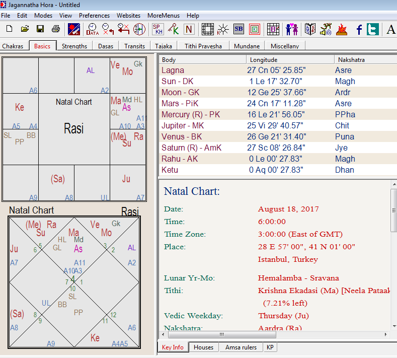Open a saved chart file icon
The height and width of the screenshot is (358, 397).
[x=25, y=29]
